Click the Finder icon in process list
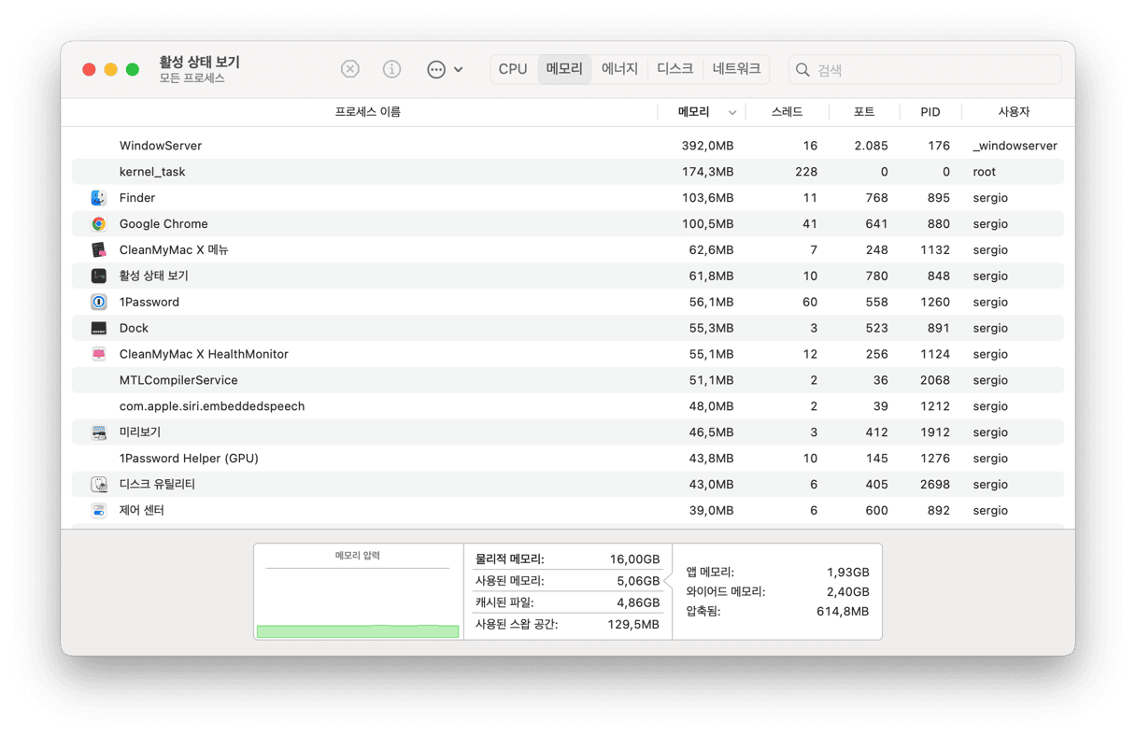The height and width of the screenshot is (736, 1136). coord(99,198)
